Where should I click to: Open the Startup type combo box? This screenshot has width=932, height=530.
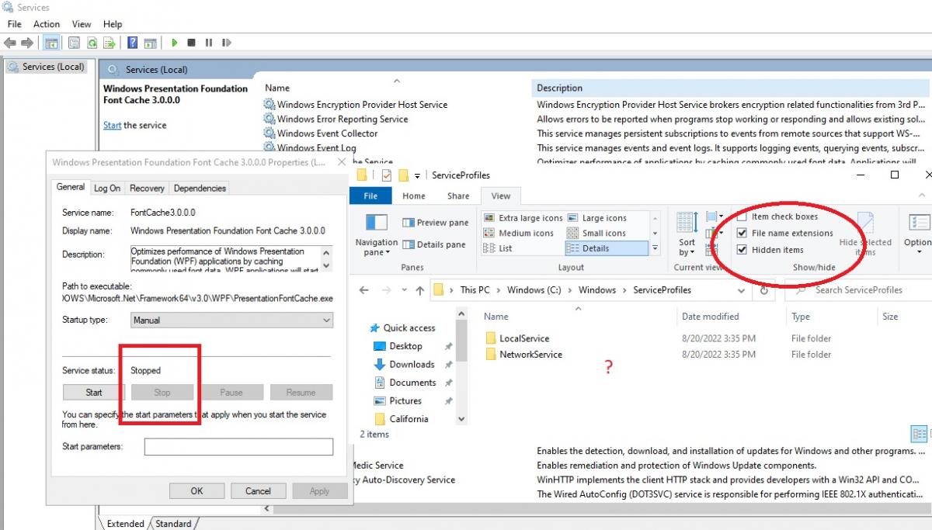231,320
